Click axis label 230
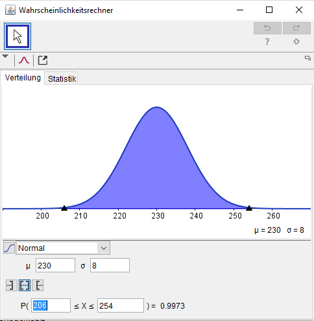This screenshot has width=314, height=321. (x=158, y=216)
